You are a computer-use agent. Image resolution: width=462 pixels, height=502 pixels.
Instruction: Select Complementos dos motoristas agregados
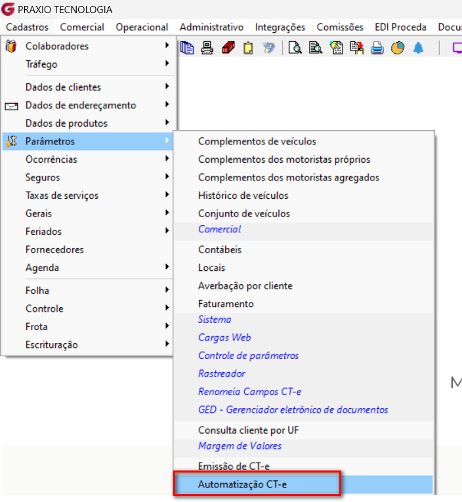pyautogui.click(x=303, y=177)
